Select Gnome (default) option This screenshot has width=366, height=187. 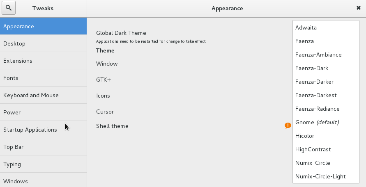[326, 122]
